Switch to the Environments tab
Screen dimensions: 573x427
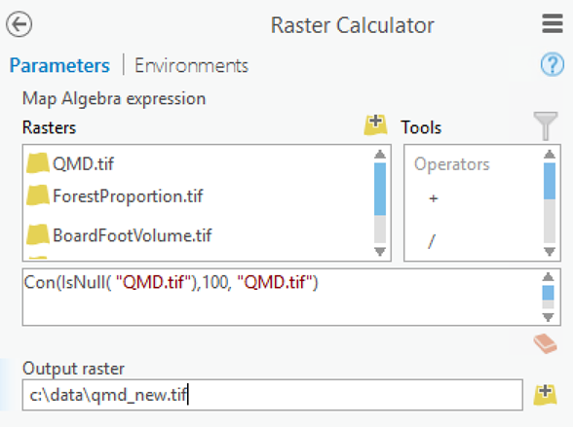(x=191, y=65)
